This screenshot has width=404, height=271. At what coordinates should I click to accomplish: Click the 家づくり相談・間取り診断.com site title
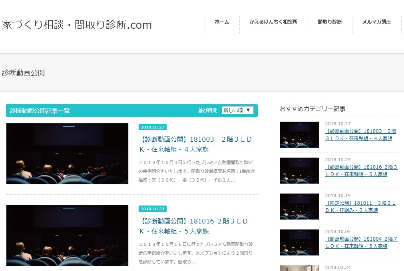77,25
